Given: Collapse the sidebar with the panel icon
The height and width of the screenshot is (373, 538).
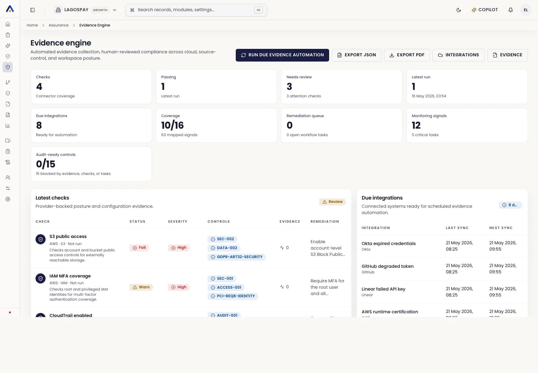Looking at the screenshot, I should tap(33, 10).
